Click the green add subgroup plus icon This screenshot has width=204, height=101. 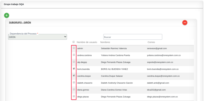(7, 16)
